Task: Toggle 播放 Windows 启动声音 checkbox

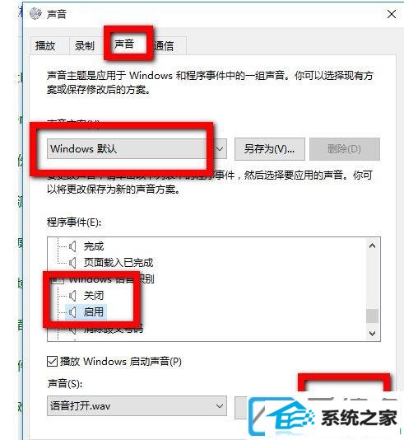Action: (x=52, y=362)
